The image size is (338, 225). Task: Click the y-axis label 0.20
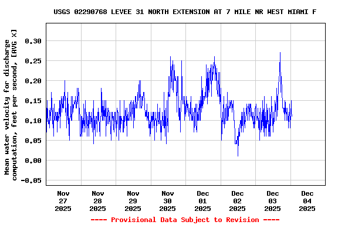[x=33, y=81]
